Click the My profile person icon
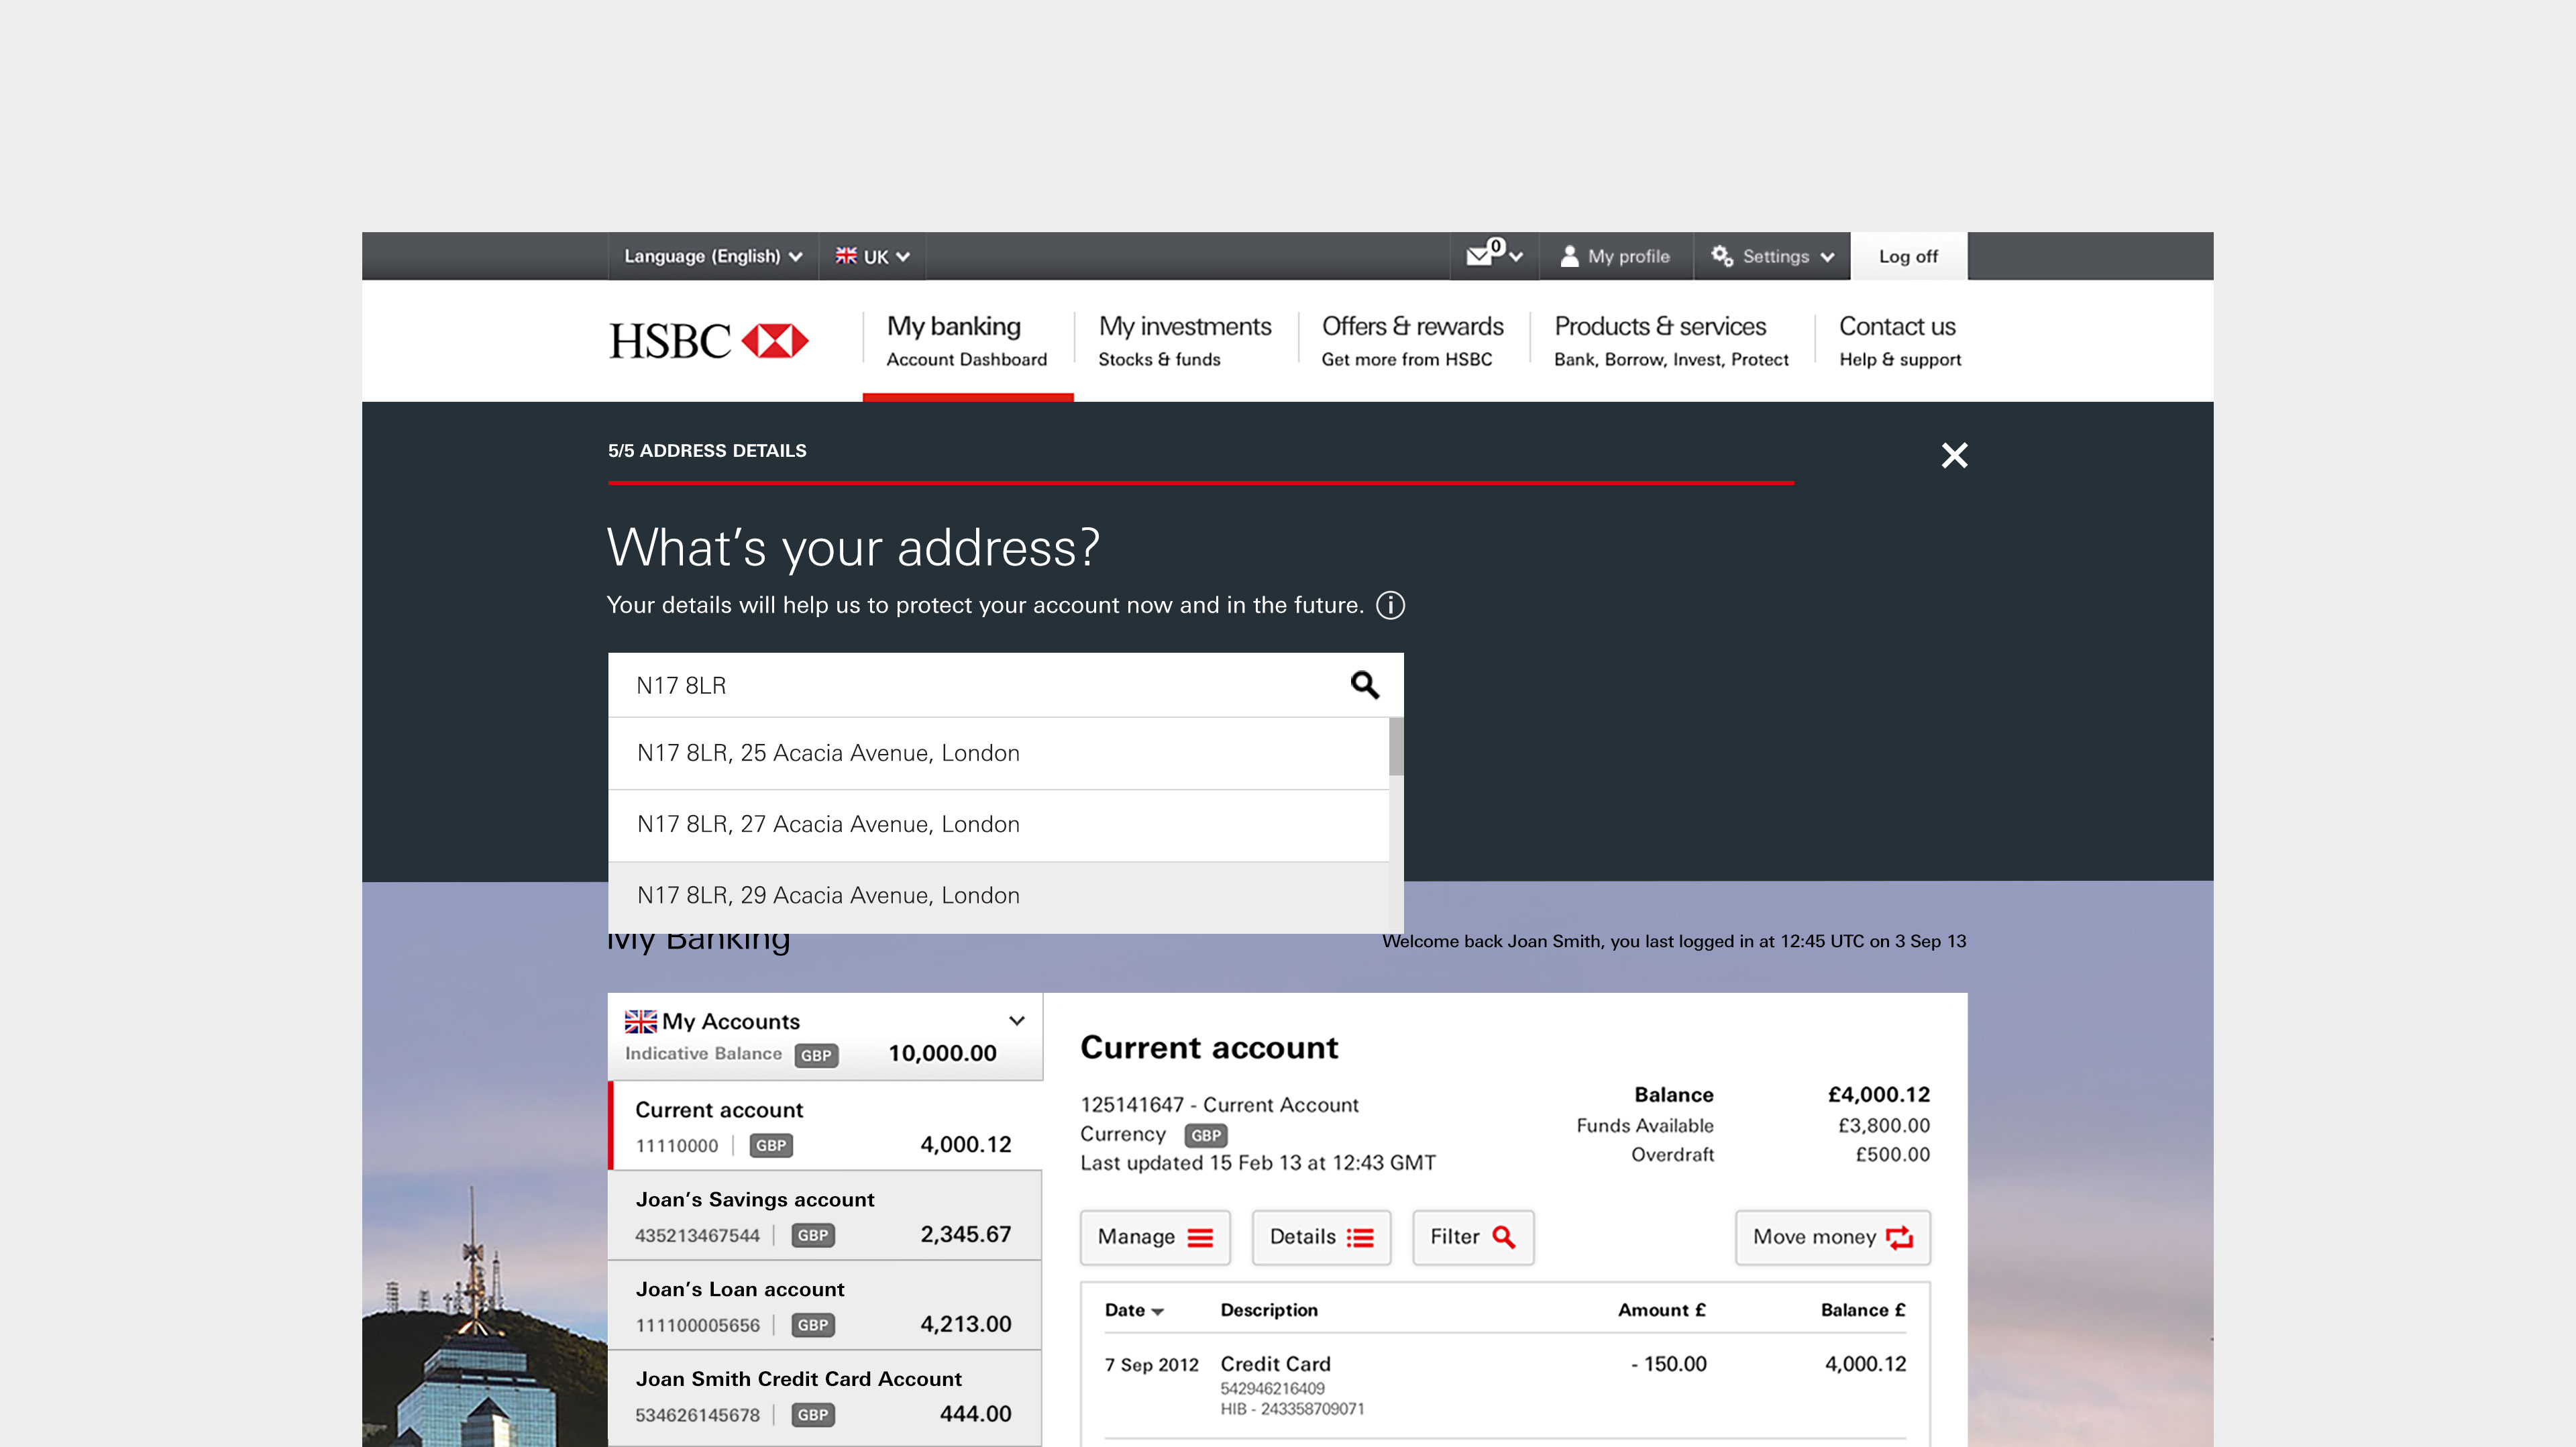 point(1569,256)
